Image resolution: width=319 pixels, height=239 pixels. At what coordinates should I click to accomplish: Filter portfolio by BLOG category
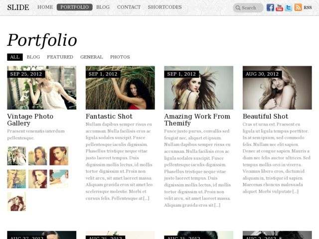click(x=33, y=57)
